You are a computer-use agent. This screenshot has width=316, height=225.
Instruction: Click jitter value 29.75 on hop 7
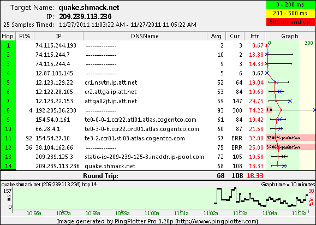coord(256,101)
